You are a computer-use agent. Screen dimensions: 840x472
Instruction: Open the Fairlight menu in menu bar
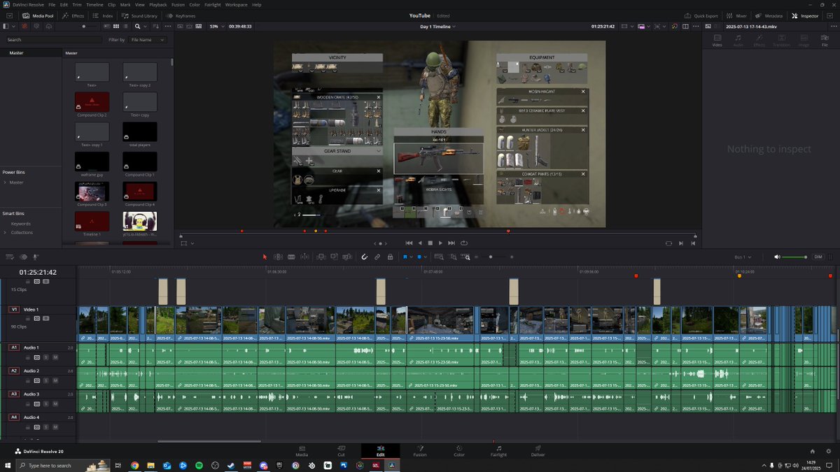(212, 4)
